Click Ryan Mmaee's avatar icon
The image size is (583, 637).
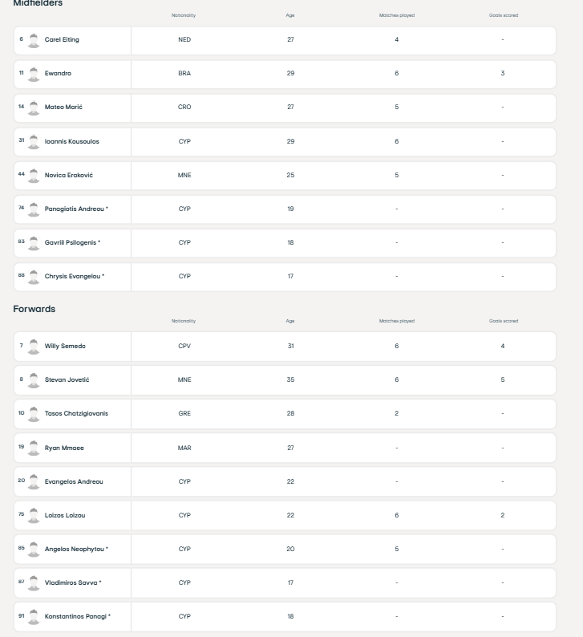tap(34, 448)
